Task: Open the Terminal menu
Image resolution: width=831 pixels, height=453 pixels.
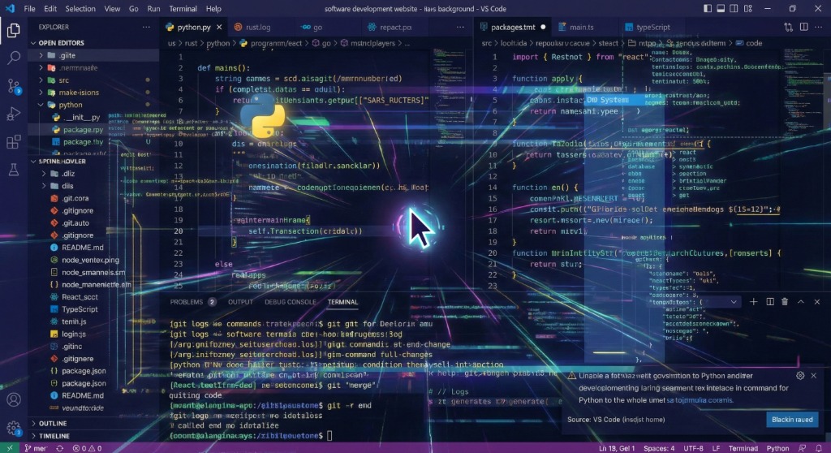Action: (183, 9)
